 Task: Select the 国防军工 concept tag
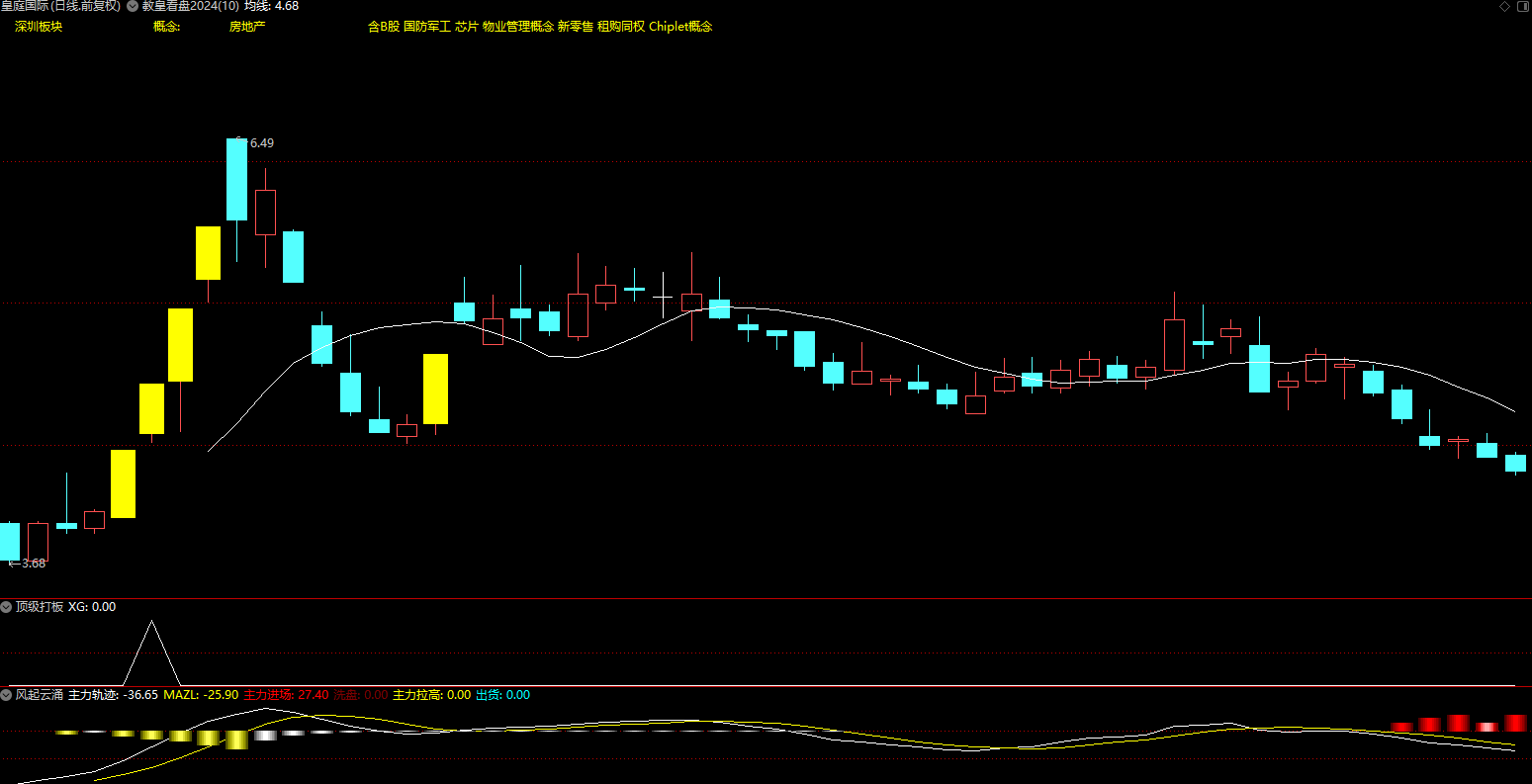coord(427,27)
